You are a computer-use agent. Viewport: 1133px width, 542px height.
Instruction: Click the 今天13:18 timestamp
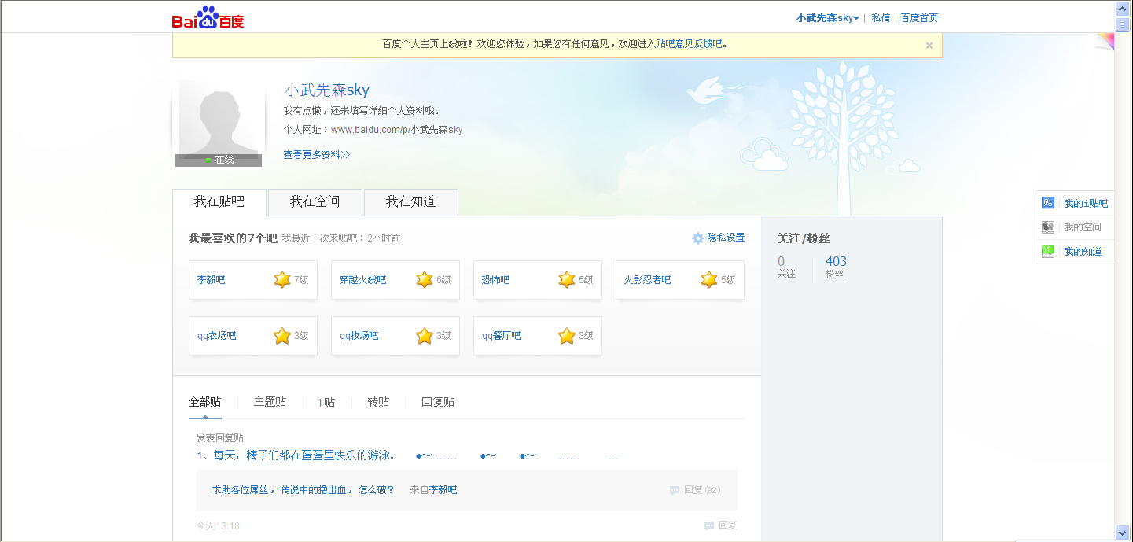(218, 525)
